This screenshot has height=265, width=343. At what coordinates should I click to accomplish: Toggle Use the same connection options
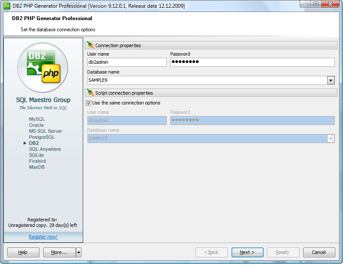(89, 103)
